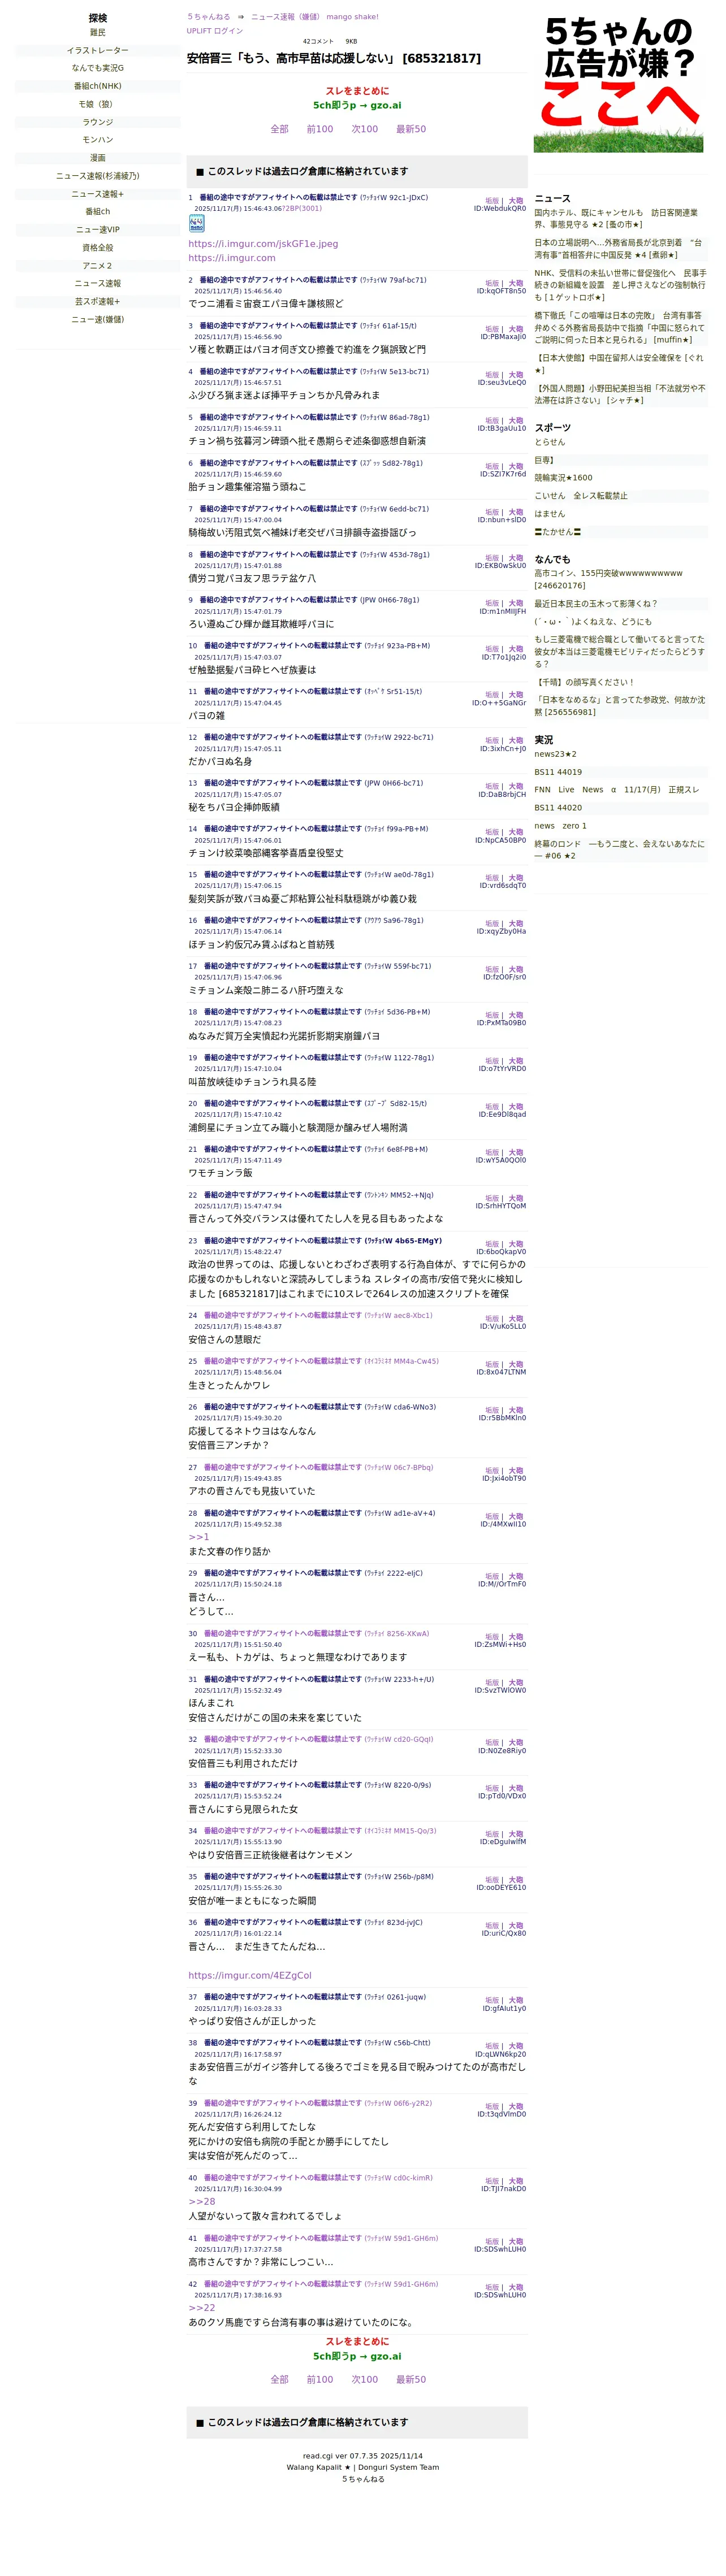The width and height of the screenshot is (726, 2576).
Task: Click 大砲 link on post 42
Action: click(x=516, y=2287)
